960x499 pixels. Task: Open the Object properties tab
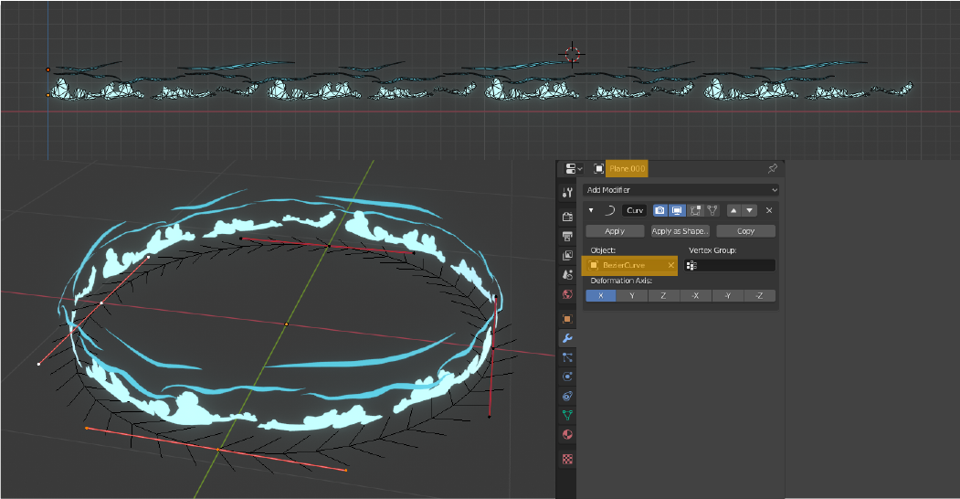point(567,318)
